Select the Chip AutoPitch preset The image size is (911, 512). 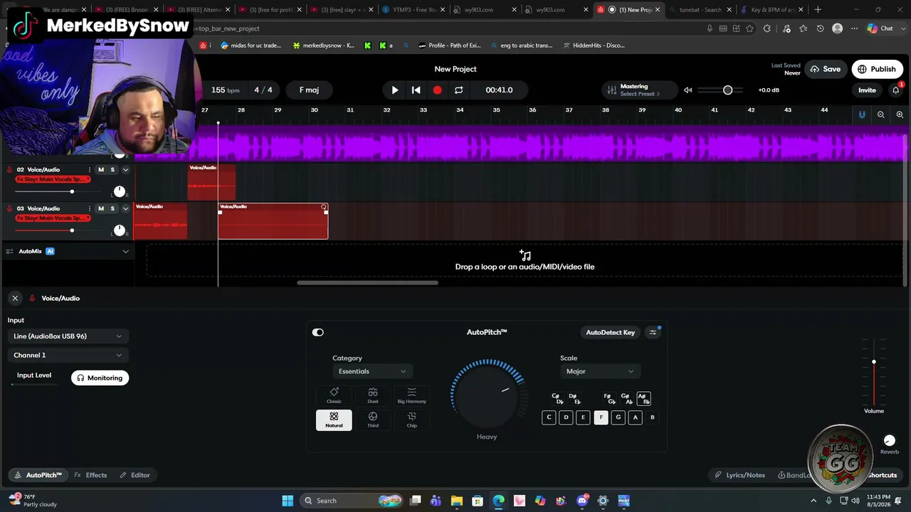click(x=411, y=420)
